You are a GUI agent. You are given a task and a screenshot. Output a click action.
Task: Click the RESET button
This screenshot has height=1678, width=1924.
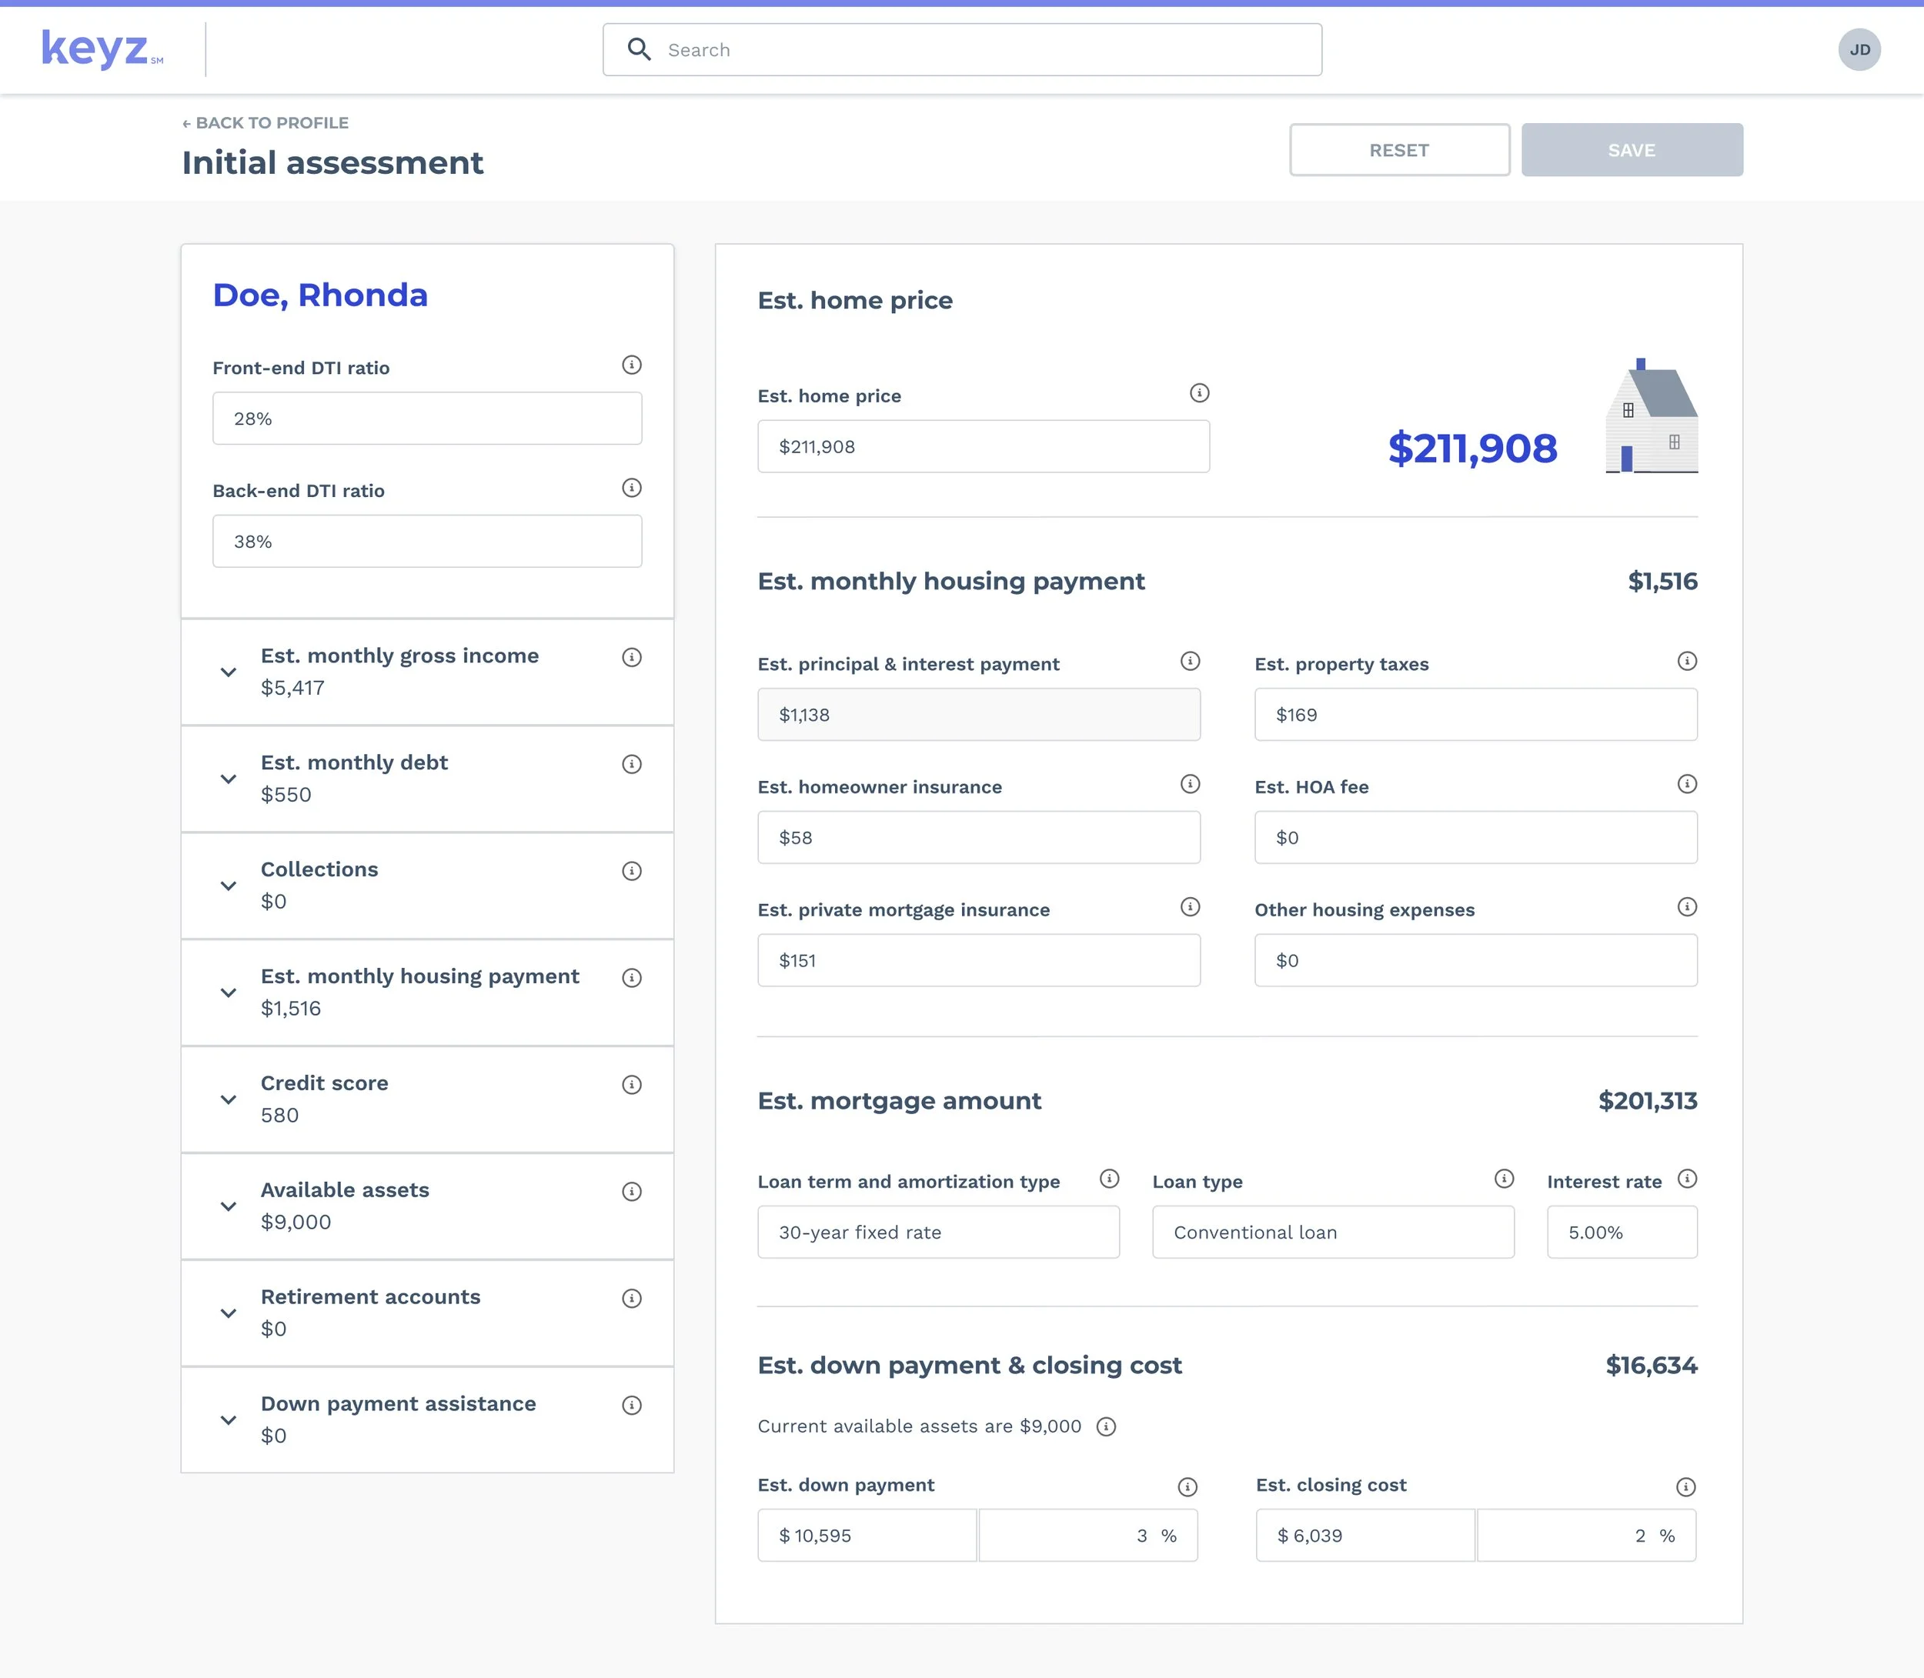pyautogui.click(x=1398, y=150)
